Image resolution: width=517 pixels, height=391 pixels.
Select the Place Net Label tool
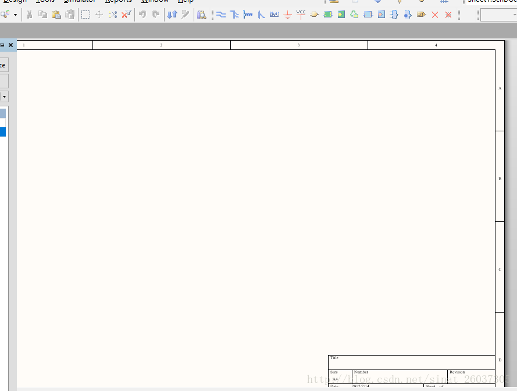pos(274,14)
